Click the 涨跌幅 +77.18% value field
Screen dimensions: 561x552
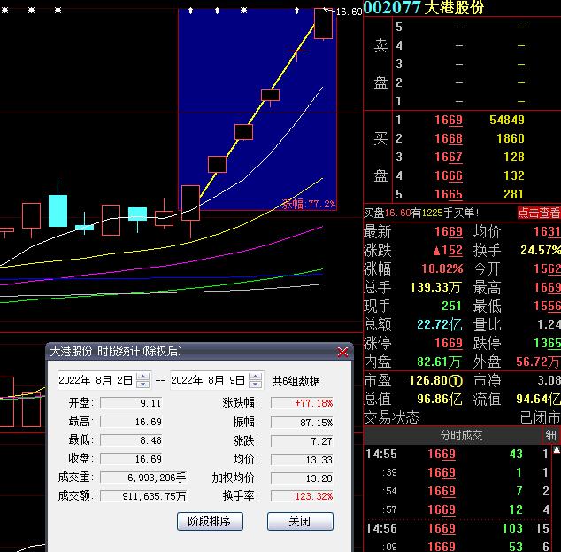303,403
